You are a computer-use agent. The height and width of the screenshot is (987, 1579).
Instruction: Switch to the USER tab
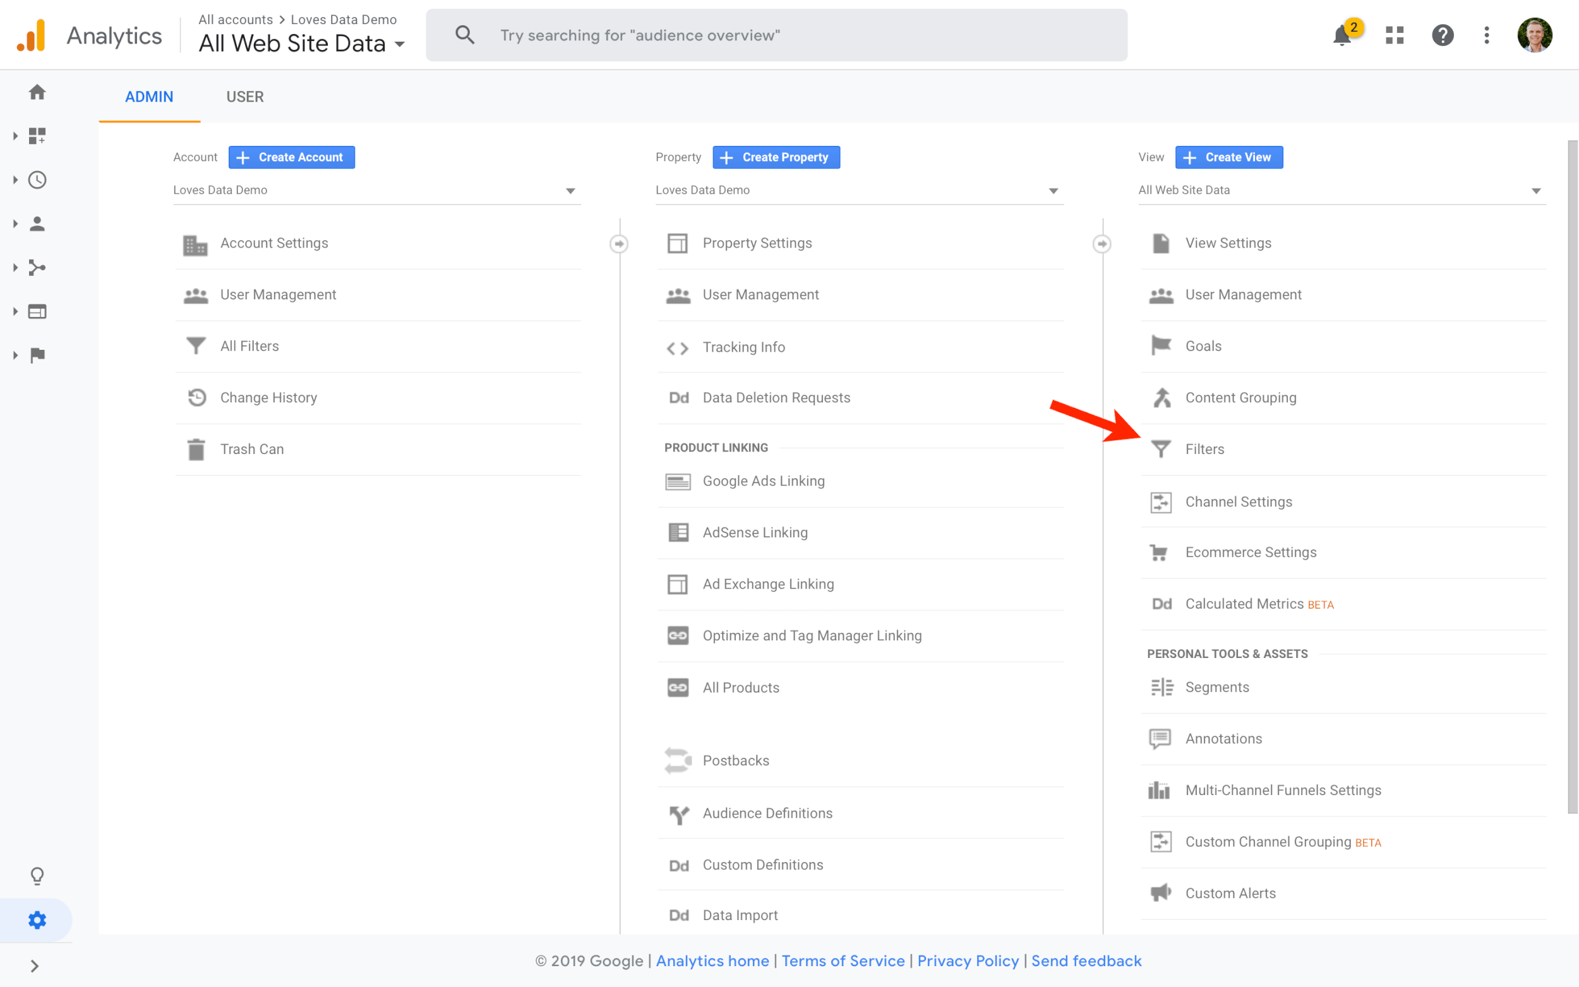pyautogui.click(x=245, y=97)
